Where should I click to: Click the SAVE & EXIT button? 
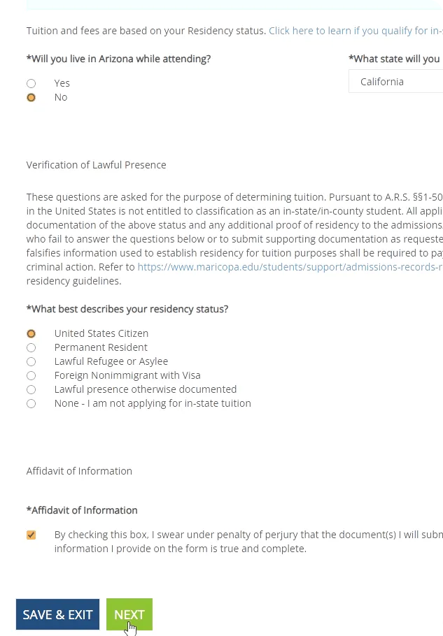click(x=57, y=614)
